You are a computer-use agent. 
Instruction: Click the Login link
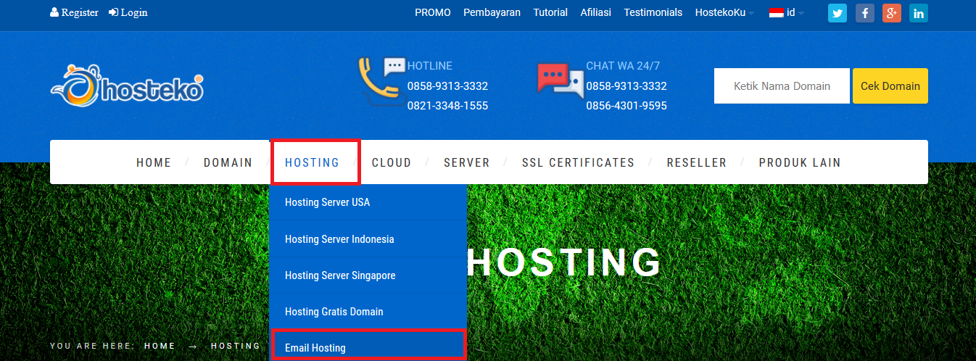pos(128,12)
